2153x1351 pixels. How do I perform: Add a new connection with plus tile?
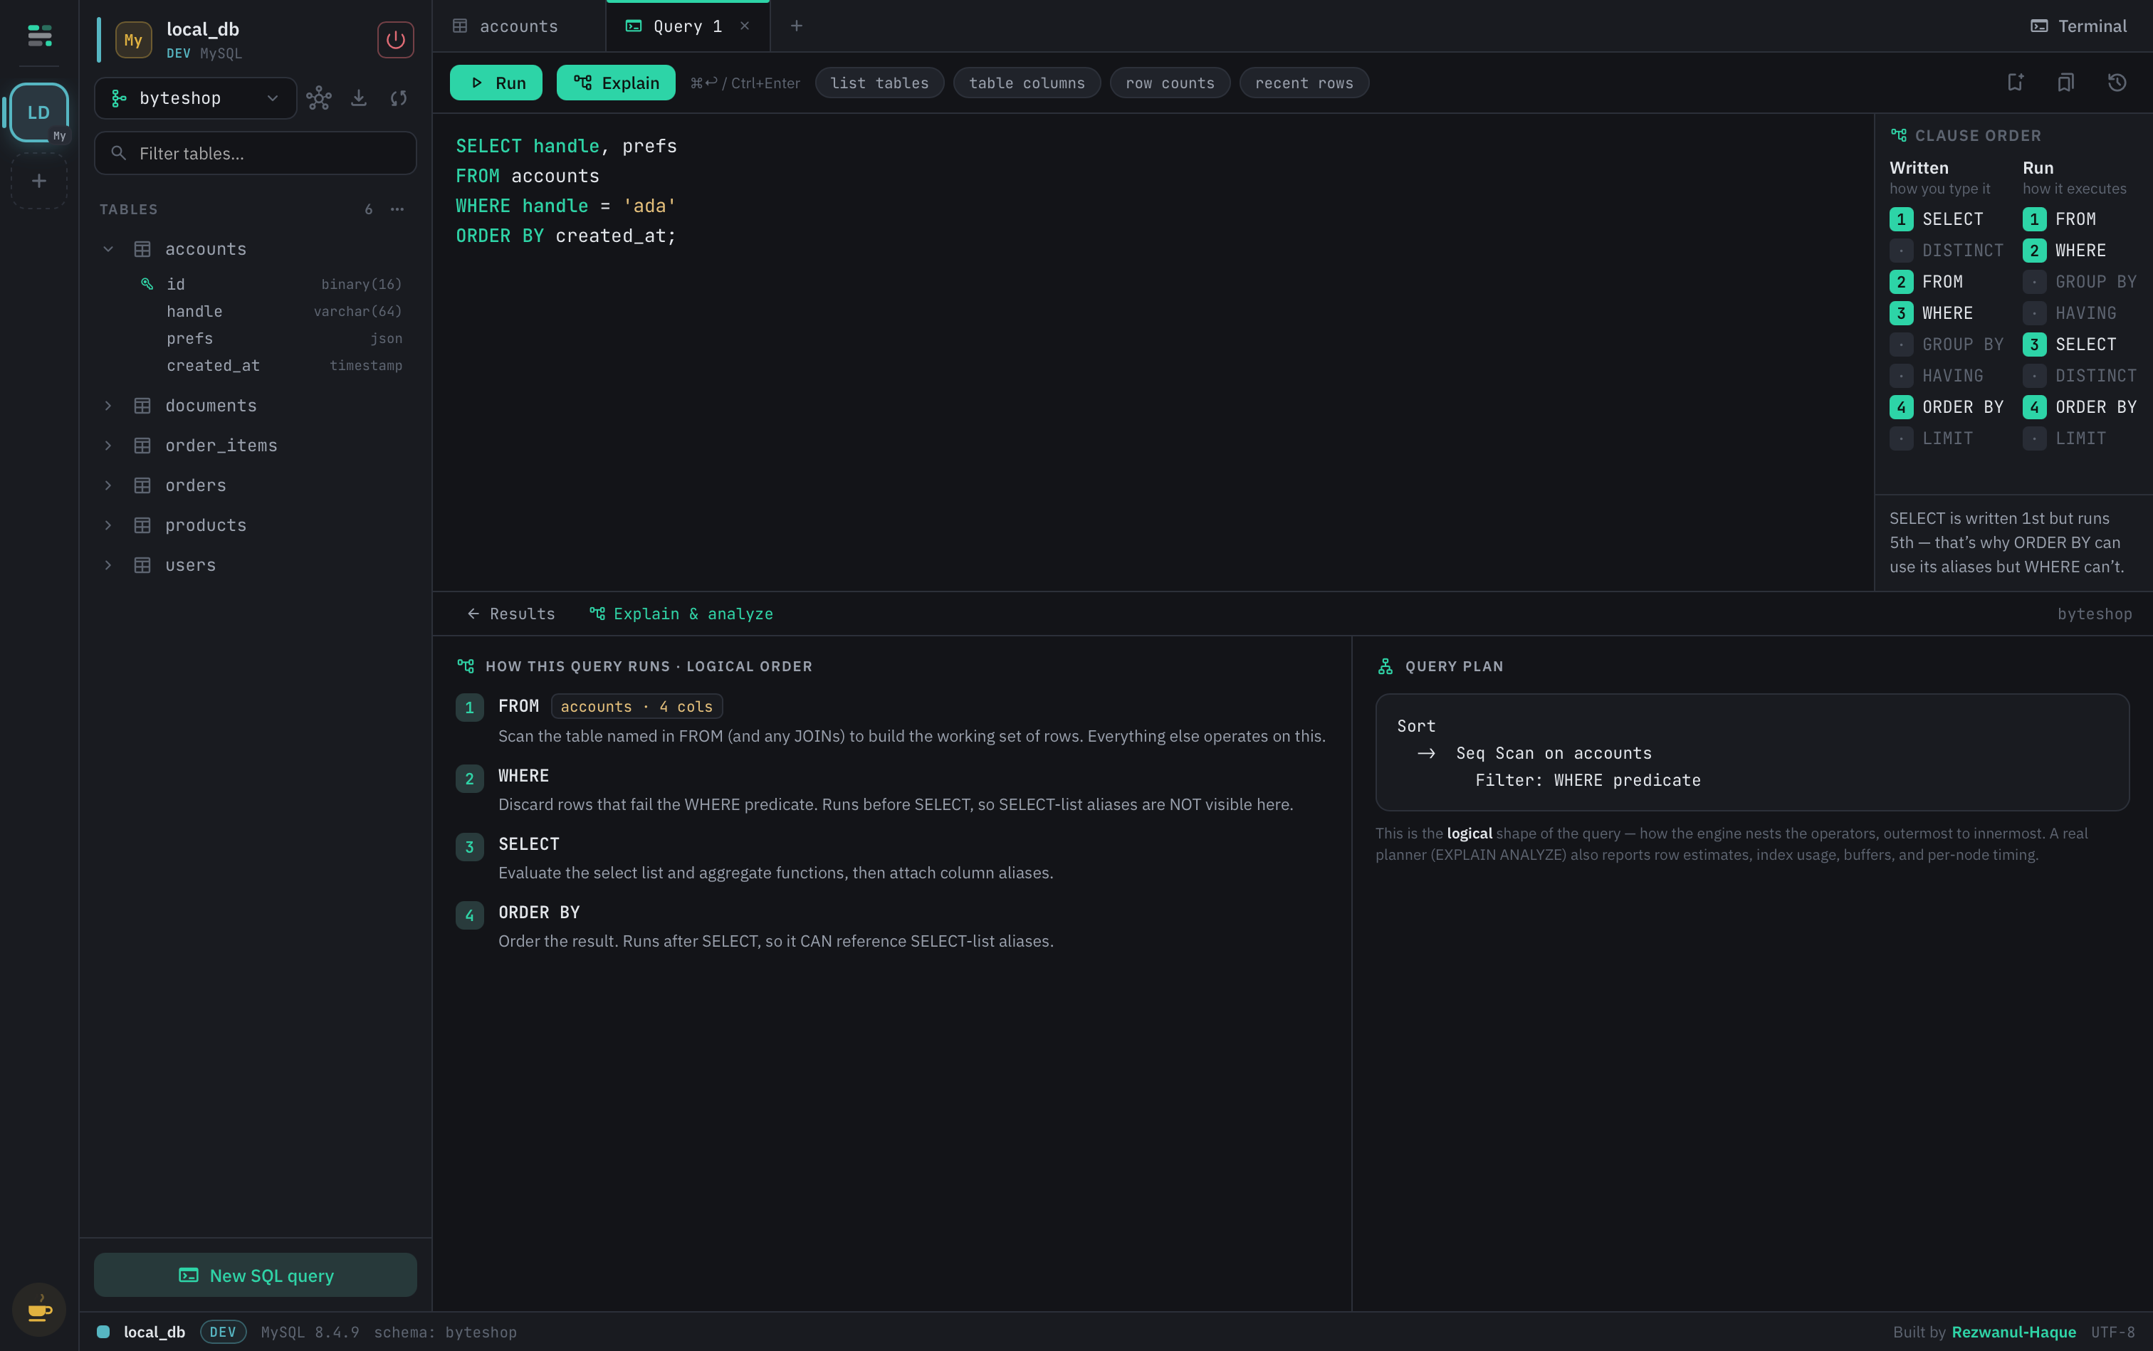click(38, 182)
